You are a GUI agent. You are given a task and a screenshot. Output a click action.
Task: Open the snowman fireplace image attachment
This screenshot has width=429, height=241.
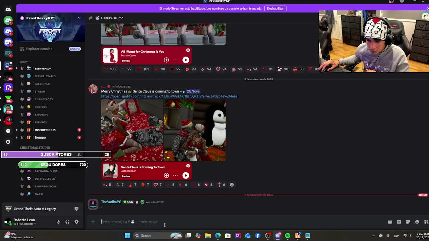[x=195, y=130]
